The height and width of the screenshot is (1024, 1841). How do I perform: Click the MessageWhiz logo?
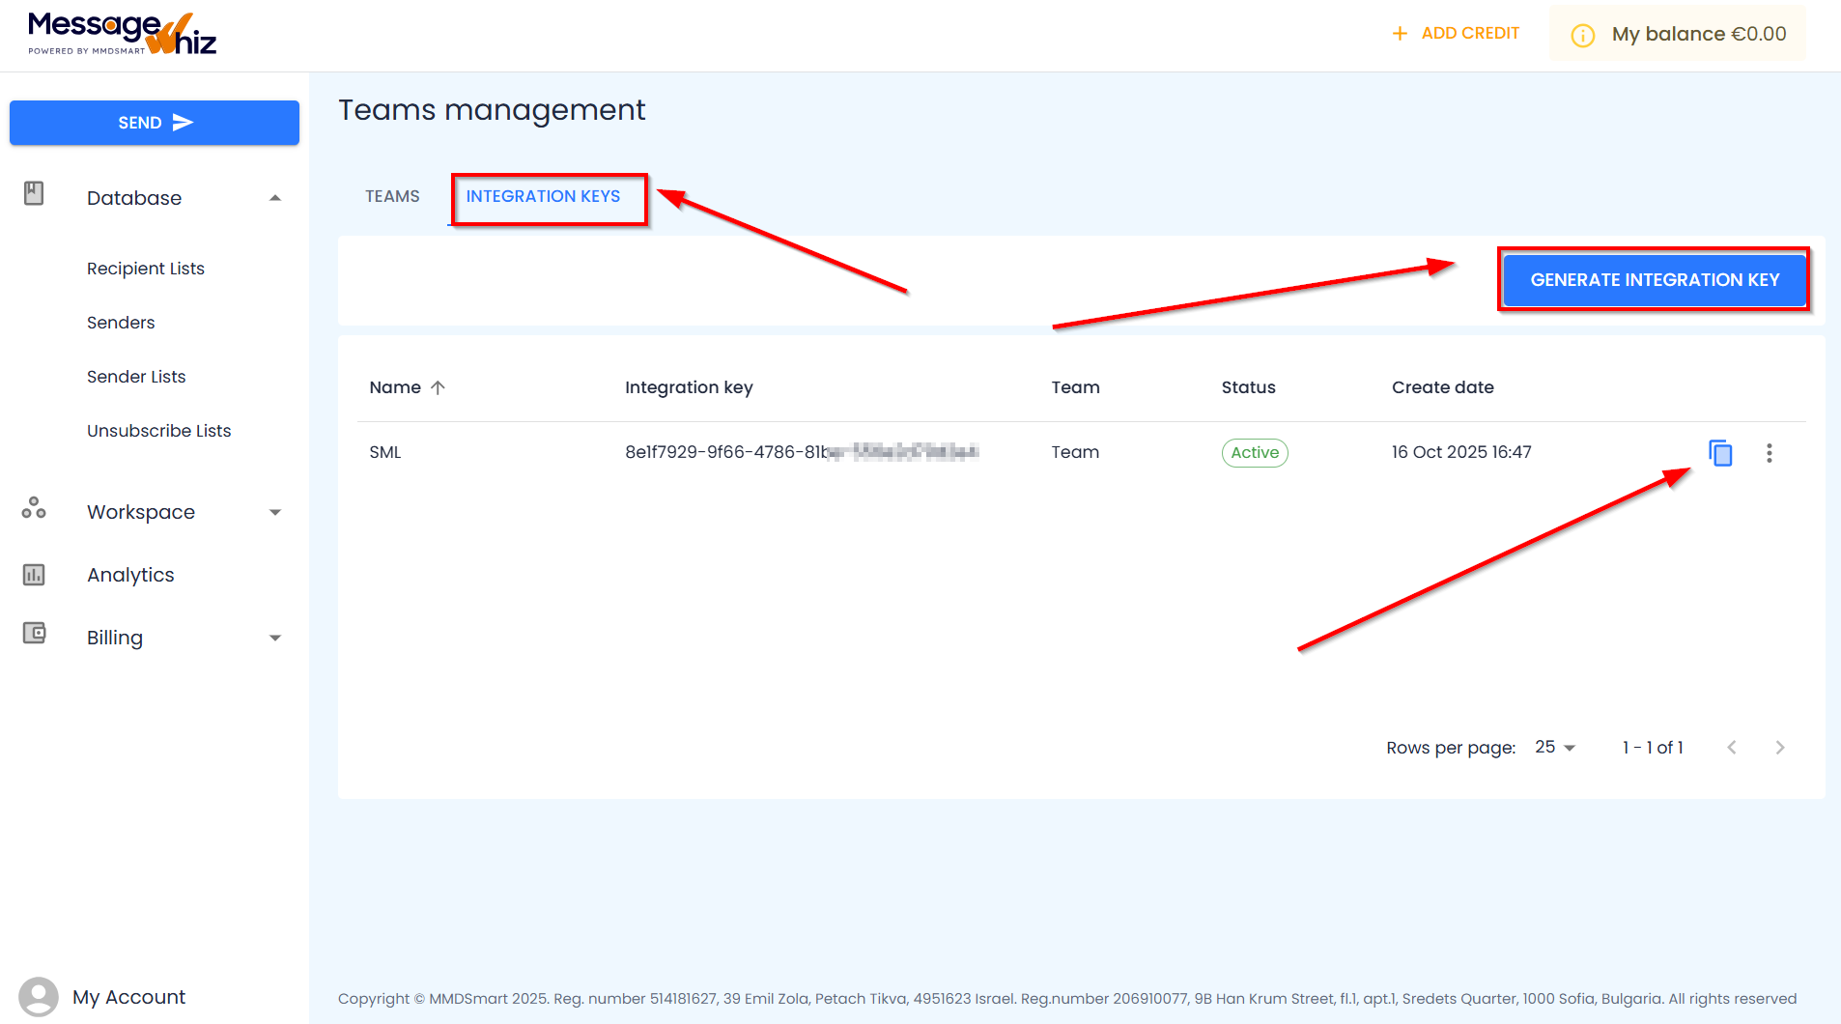tap(119, 32)
